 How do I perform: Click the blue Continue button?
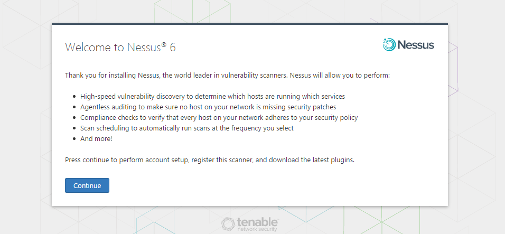(87, 185)
